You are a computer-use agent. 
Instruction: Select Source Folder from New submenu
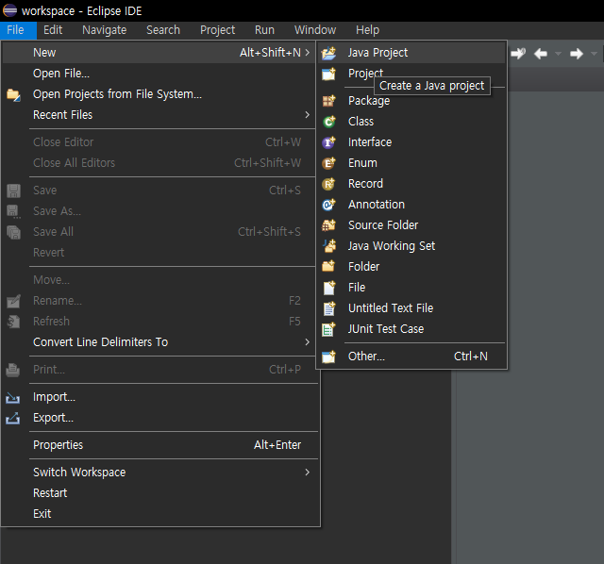point(411,225)
